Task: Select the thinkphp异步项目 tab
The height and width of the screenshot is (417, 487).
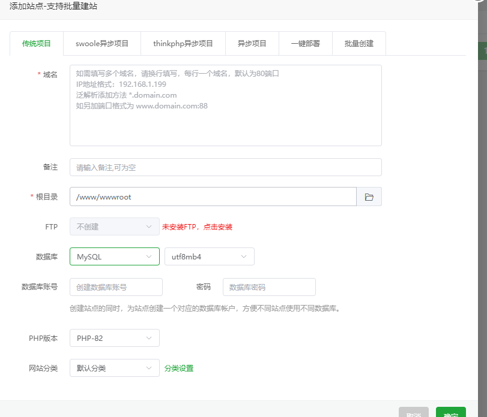Action: 183,44
